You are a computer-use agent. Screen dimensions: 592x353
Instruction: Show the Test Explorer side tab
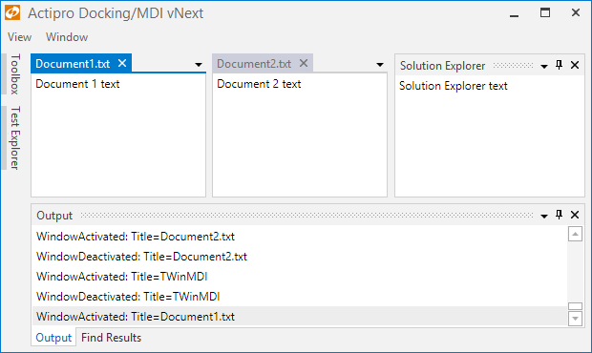[x=14, y=137]
